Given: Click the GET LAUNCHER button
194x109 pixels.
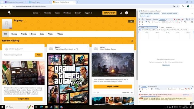Looking at the screenshot, I should click(109, 13).
